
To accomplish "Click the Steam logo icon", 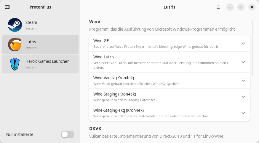I will click(x=15, y=25).
